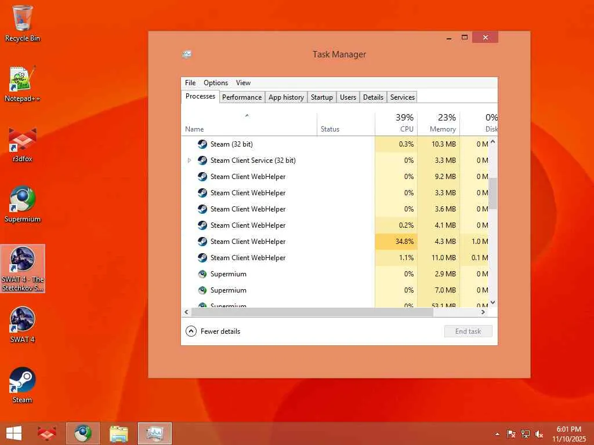Click the End task button

(x=468, y=331)
